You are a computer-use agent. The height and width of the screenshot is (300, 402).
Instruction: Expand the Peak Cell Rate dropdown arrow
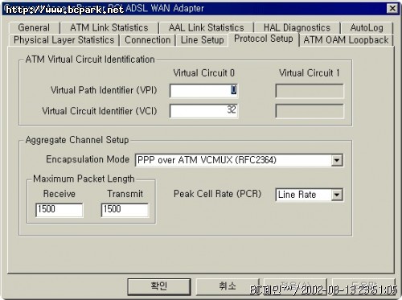[336, 195]
